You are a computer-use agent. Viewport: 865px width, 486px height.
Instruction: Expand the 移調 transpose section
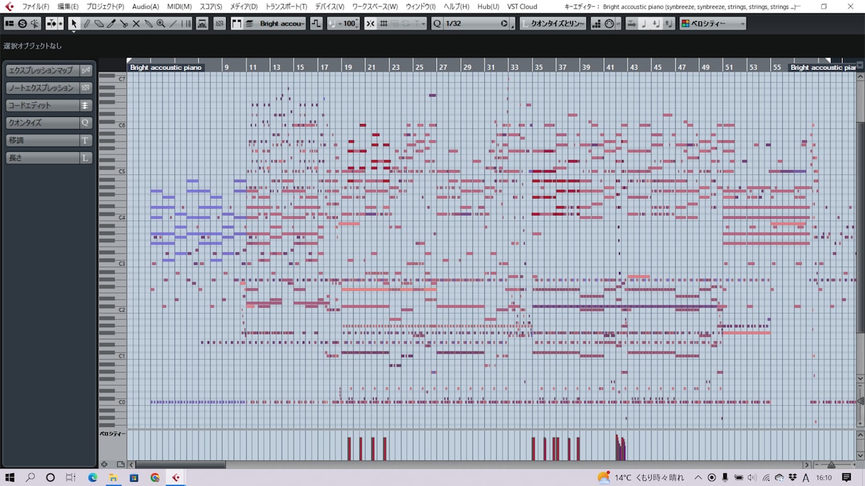coord(49,140)
